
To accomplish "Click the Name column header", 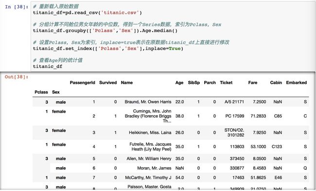I will coord(127,83).
